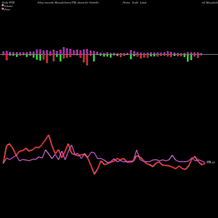
Task: Select the Volume legend label
Action: [x=8, y=6]
